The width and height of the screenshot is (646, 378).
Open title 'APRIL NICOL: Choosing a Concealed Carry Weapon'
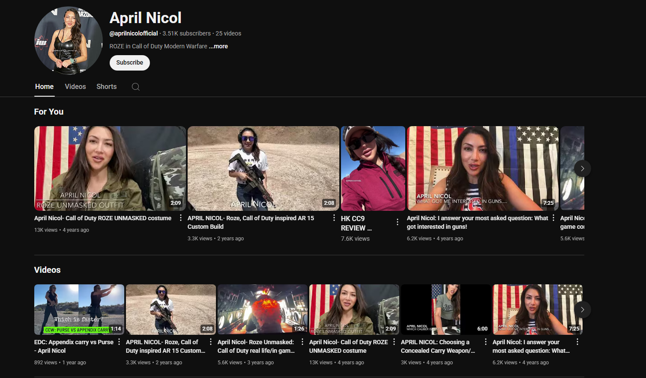pos(438,346)
